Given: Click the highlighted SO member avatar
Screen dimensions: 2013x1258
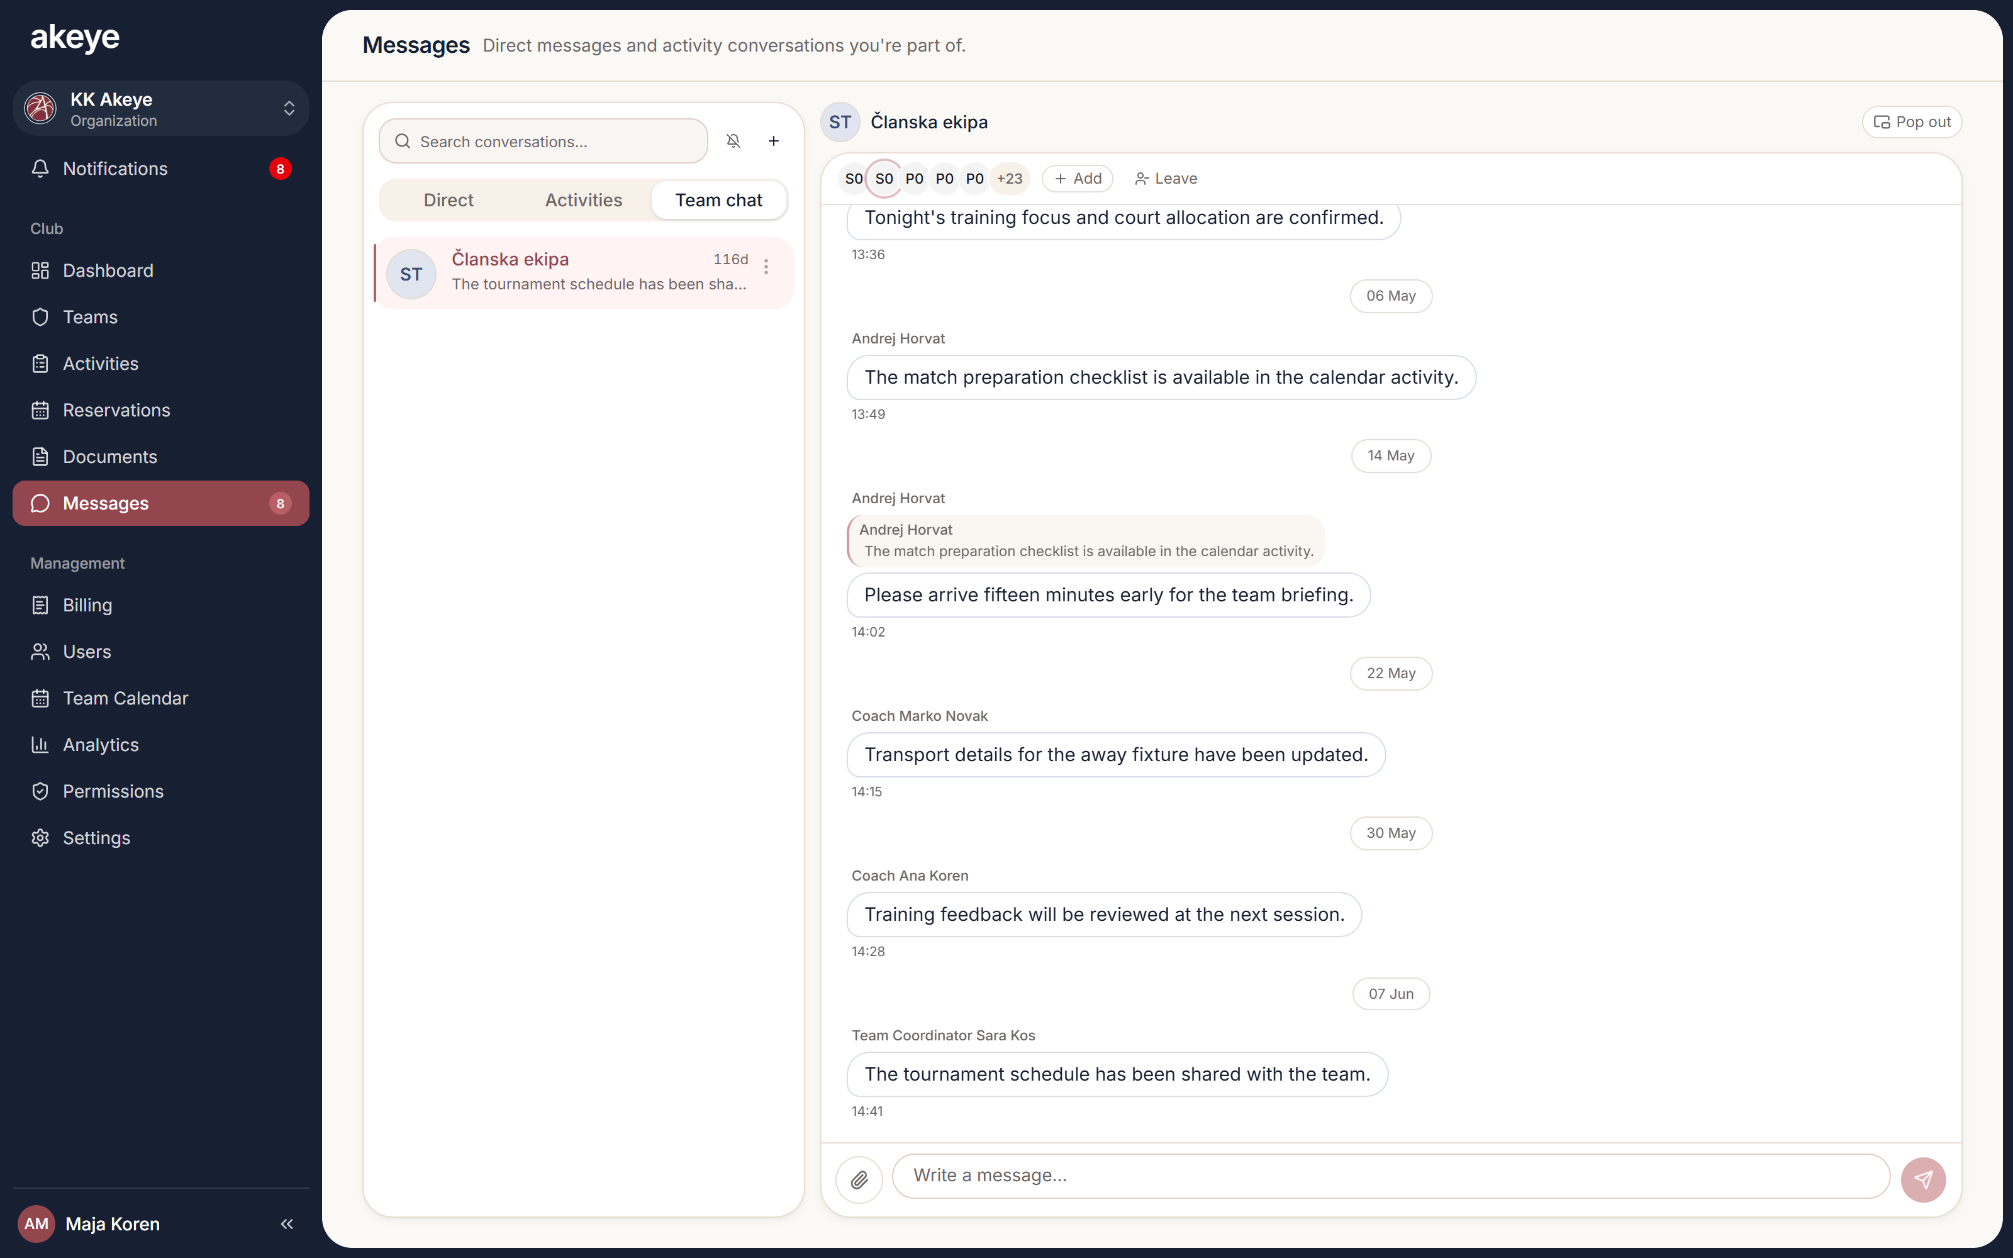Looking at the screenshot, I should click(884, 179).
